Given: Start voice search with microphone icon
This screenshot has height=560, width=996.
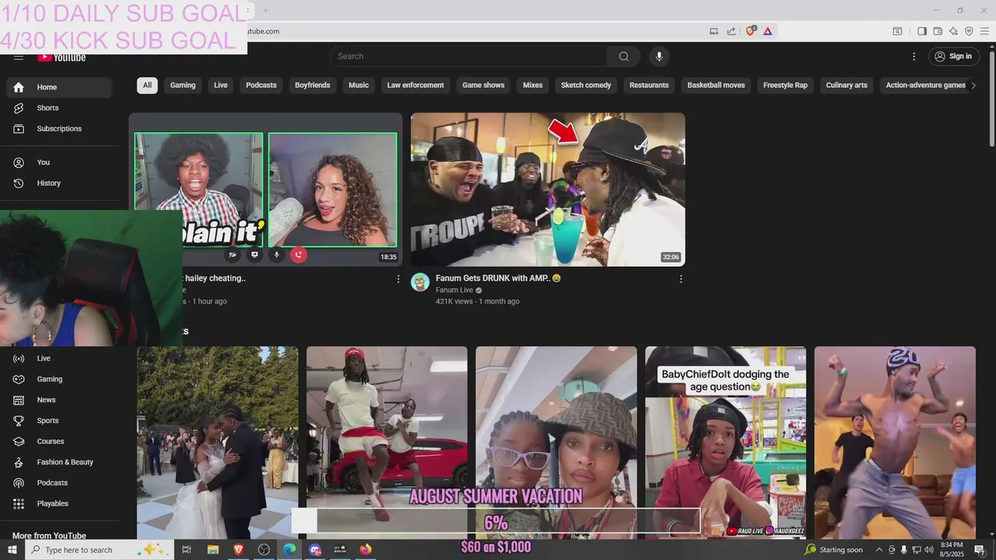Looking at the screenshot, I should 659,56.
